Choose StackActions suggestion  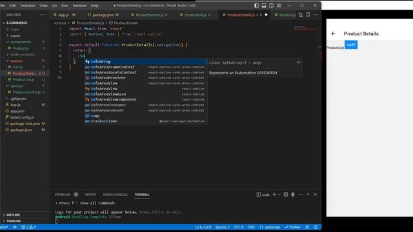(145, 121)
